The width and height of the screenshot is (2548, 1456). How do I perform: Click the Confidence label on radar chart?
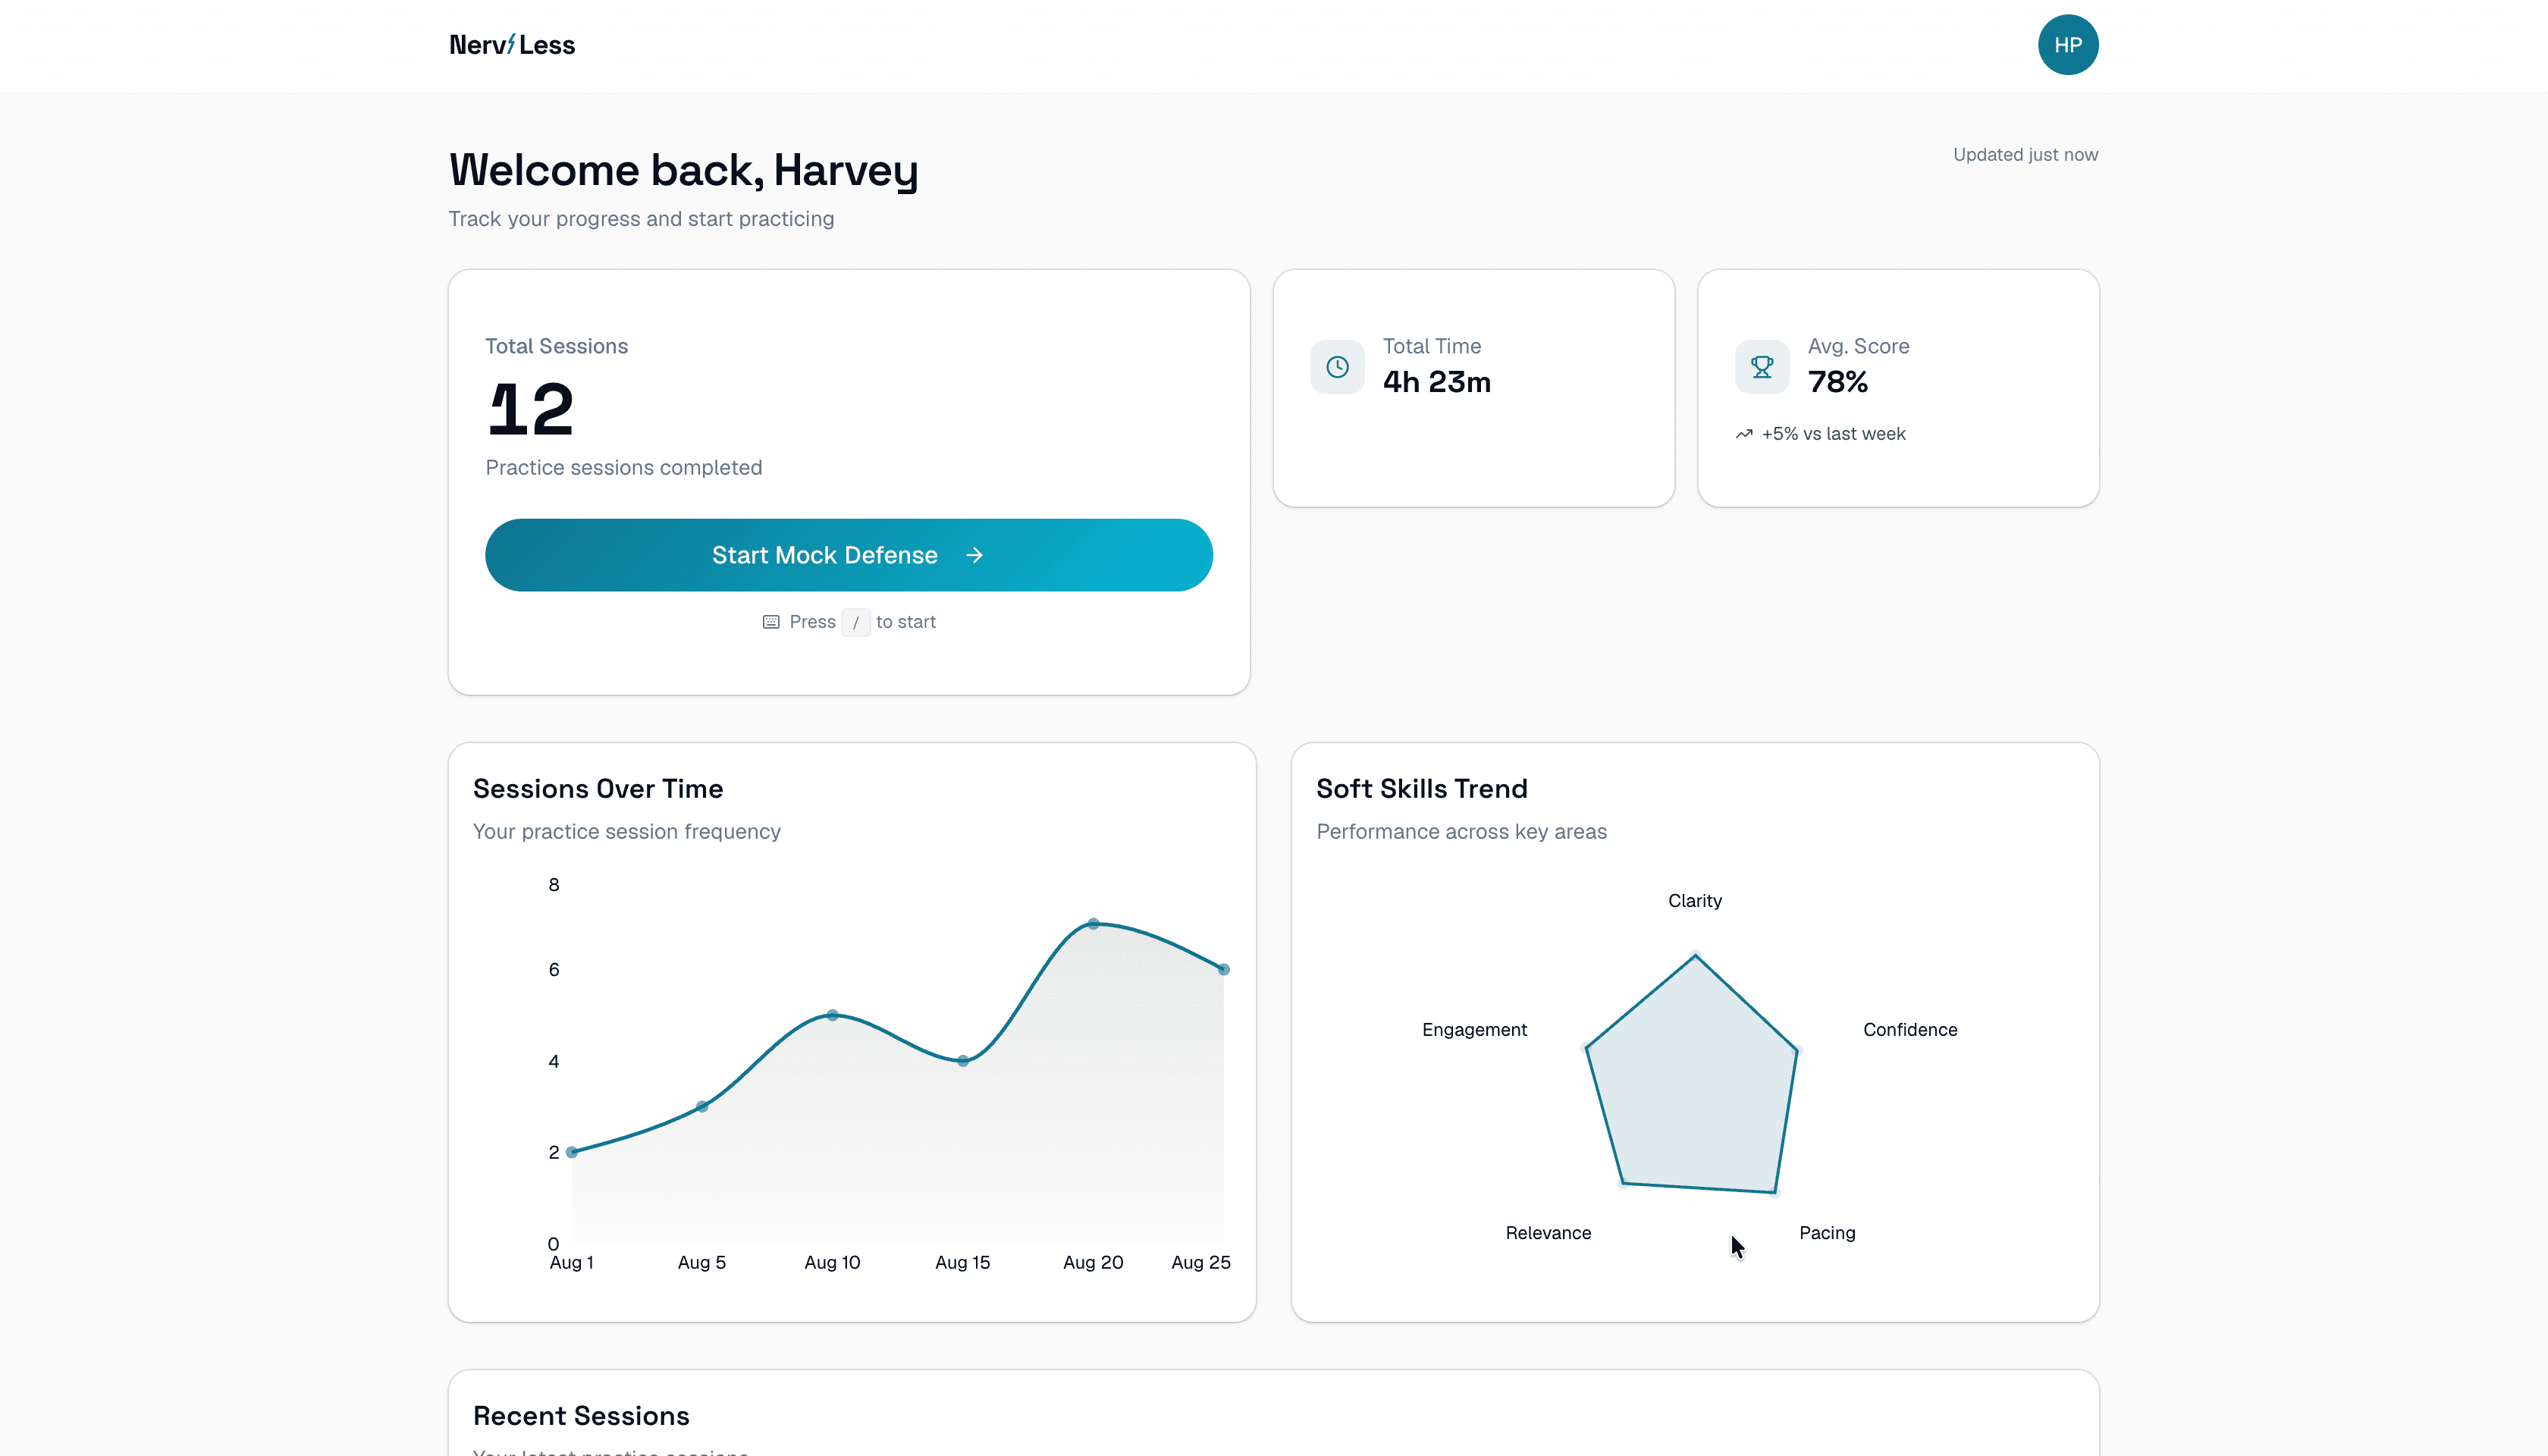1910,1030
